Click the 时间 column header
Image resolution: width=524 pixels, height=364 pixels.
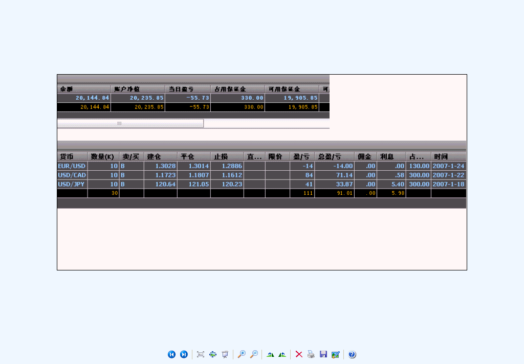[448, 156]
